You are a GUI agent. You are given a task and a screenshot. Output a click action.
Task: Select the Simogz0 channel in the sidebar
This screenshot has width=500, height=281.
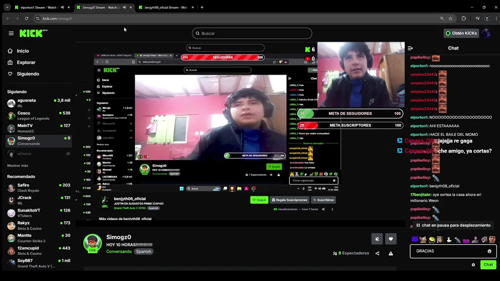(x=38, y=140)
